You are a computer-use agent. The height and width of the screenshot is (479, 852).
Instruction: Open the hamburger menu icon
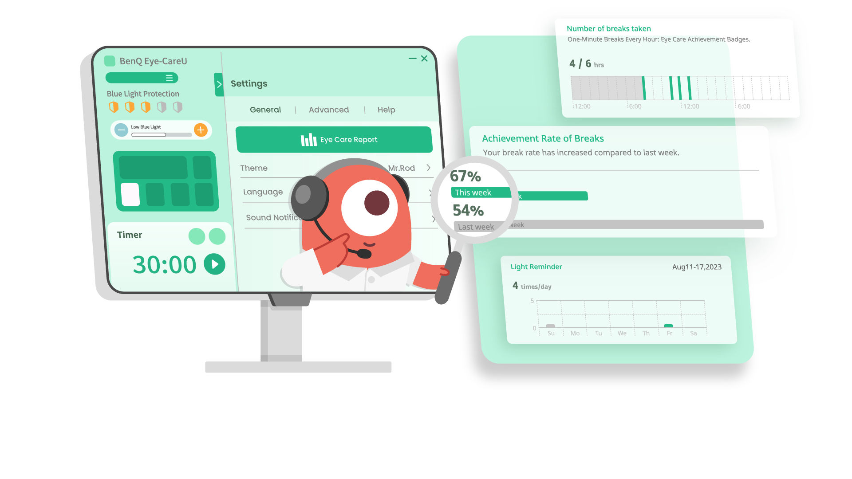pyautogui.click(x=168, y=77)
